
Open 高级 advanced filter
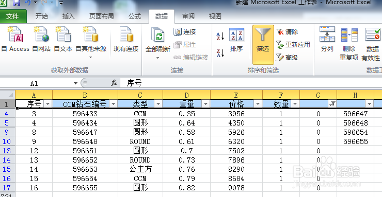point(287,58)
